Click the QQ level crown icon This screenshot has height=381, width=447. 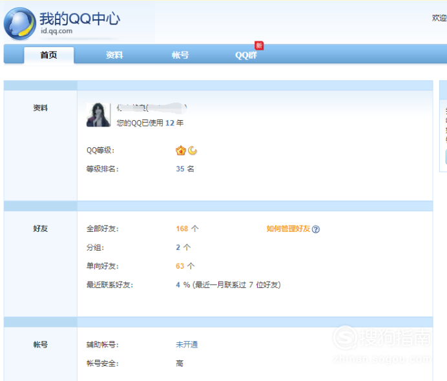tap(181, 150)
